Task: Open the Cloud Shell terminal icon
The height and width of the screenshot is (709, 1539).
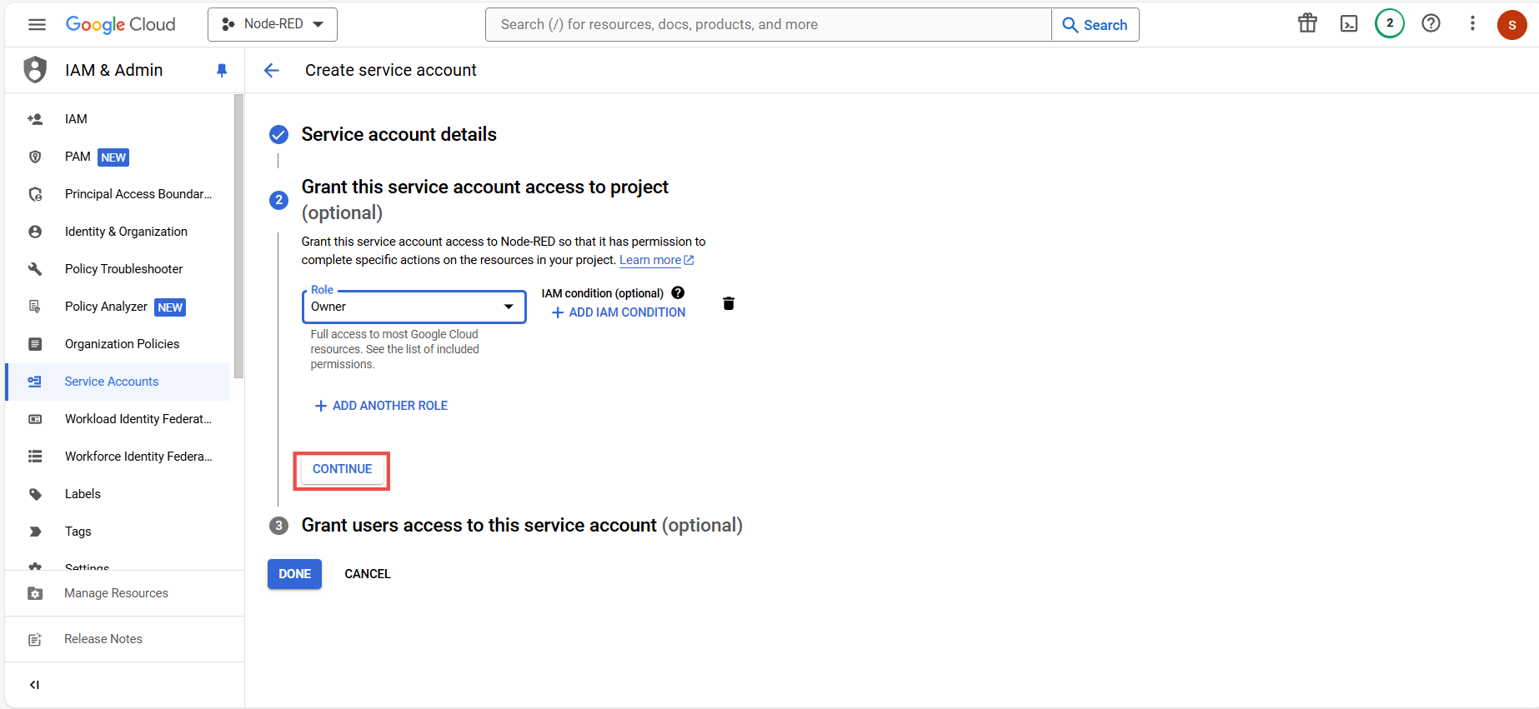Action: click(1348, 24)
